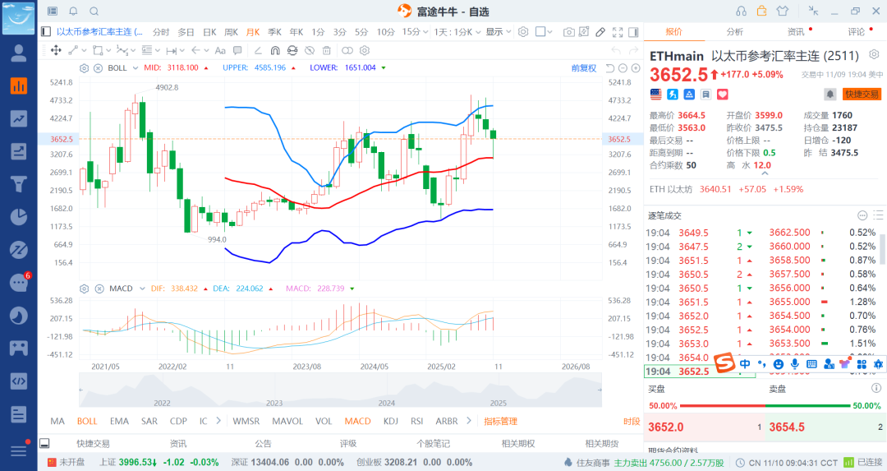Viewport: 887px width, 471px height.
Task: Open the 15分 interval dropdown
Action: click(x=414, y=32)
